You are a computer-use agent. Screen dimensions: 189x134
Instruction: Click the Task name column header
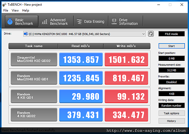[x=34, y=46]
